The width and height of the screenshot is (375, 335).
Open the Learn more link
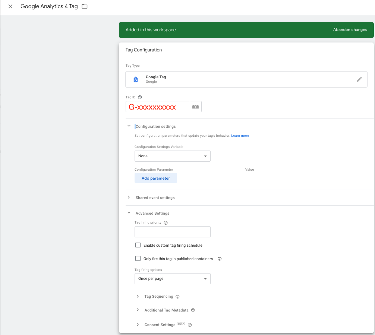[240, 136]
